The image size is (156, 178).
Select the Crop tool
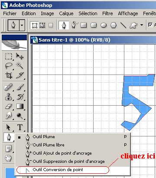[x=9, y=75]
